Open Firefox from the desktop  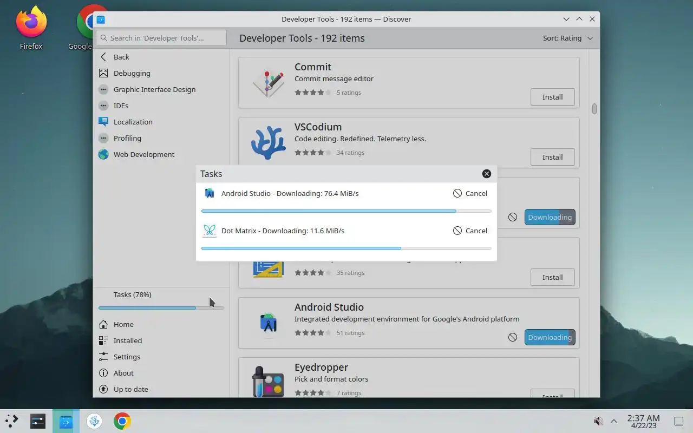pos(31,28)
